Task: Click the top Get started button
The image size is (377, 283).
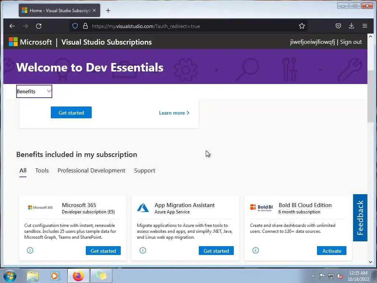Action: click(x=71, y=113)
